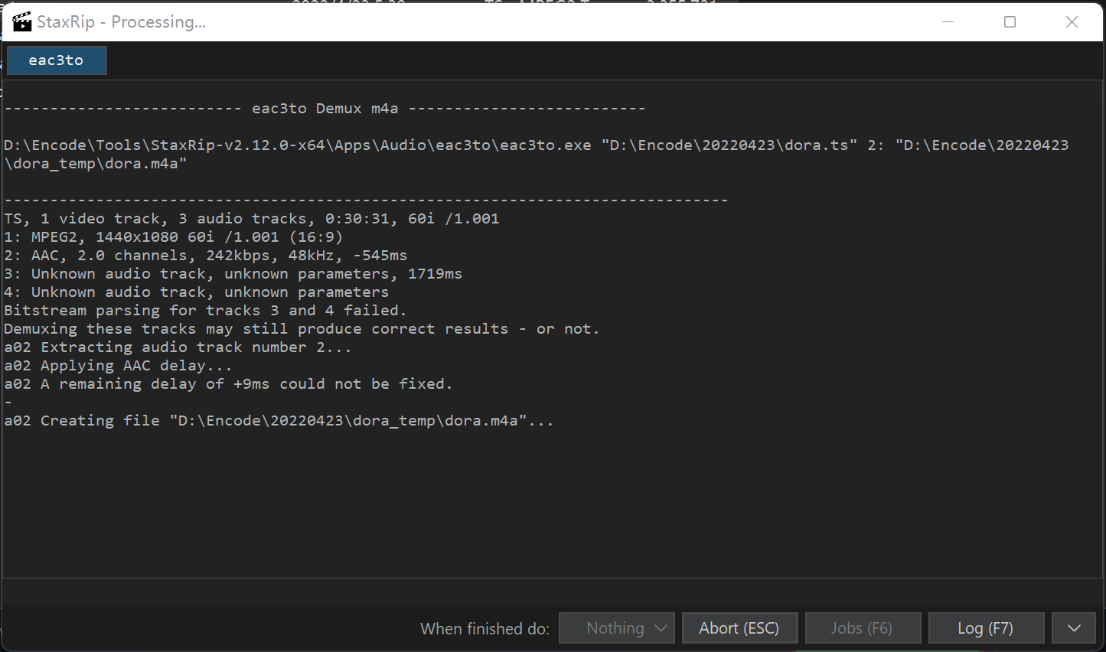
Task: Click the Bitstream parsing failed message
Action: (205, 310)
